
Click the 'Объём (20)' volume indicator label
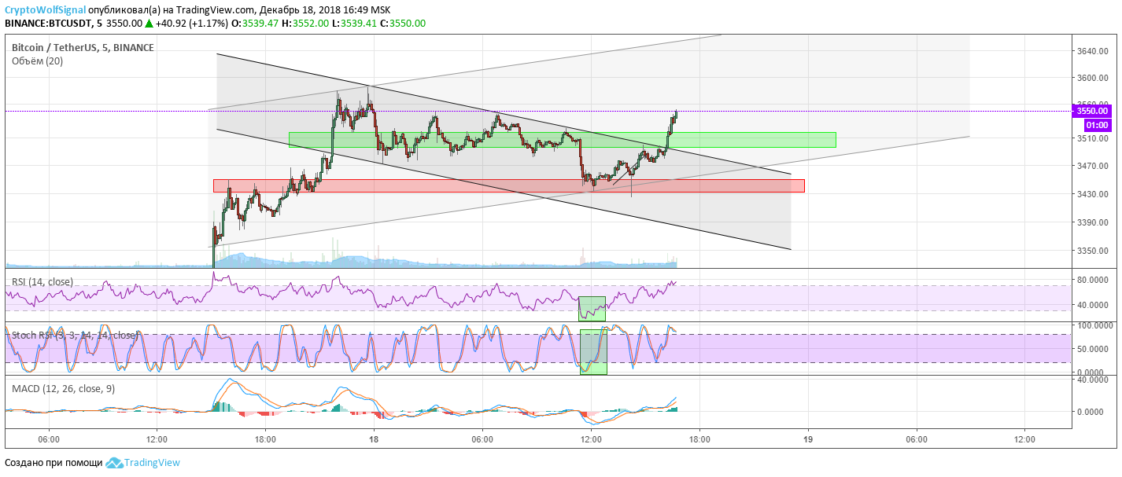tap(37, 61)
